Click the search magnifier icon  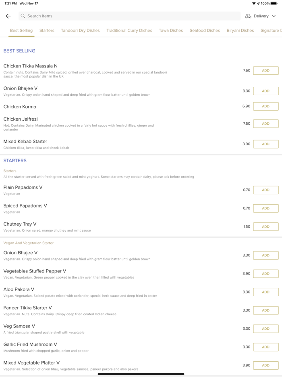[23, 16]
